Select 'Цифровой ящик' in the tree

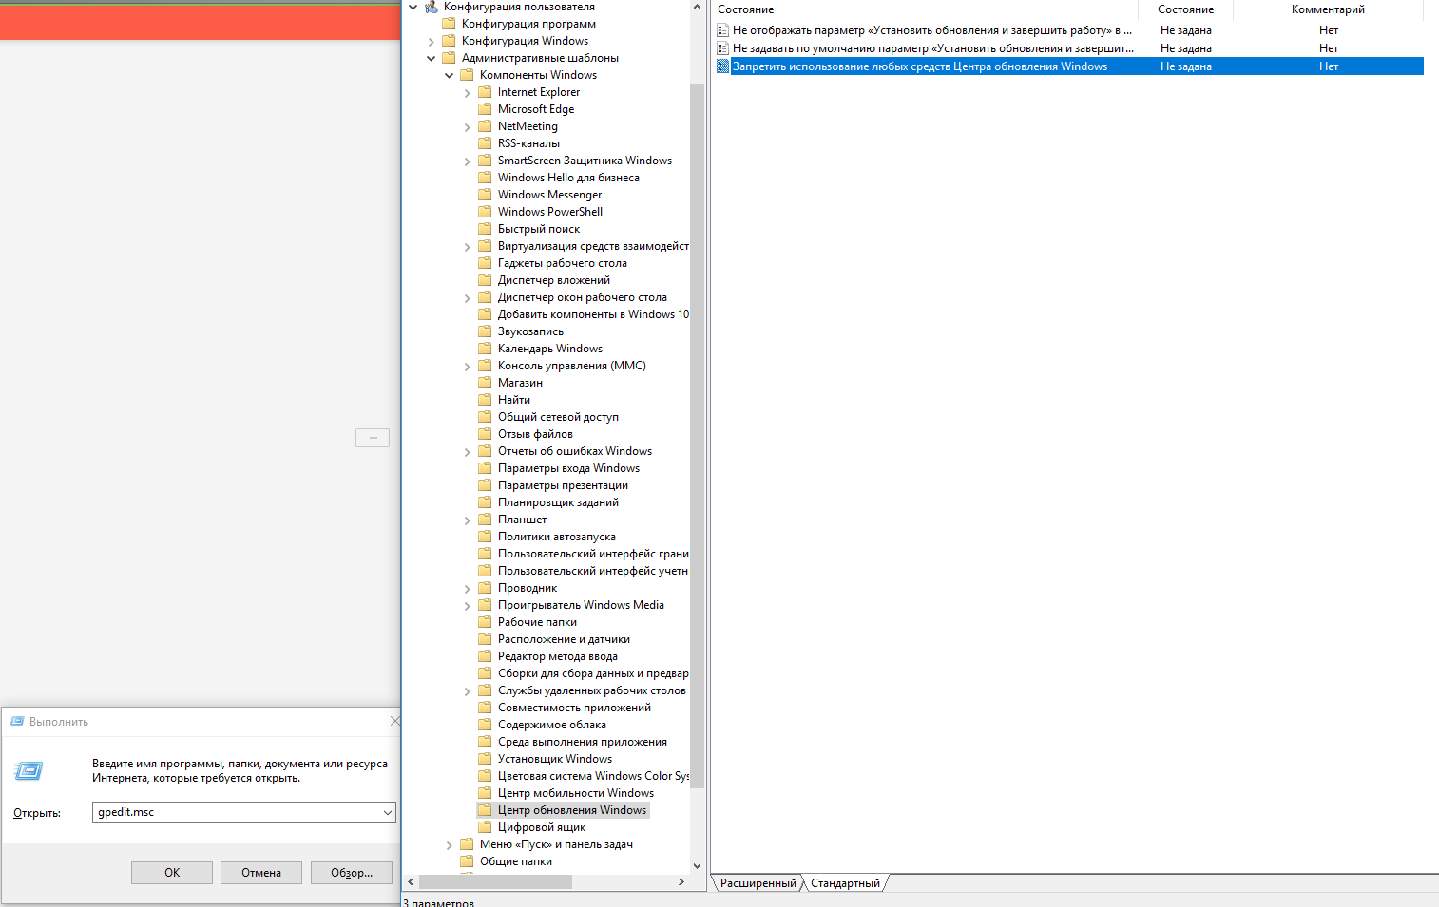pos(541,827)
